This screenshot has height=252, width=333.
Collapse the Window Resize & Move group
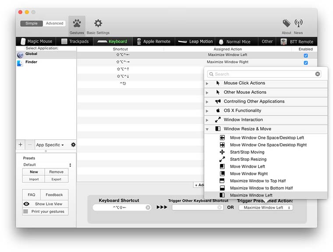point(207,129)
